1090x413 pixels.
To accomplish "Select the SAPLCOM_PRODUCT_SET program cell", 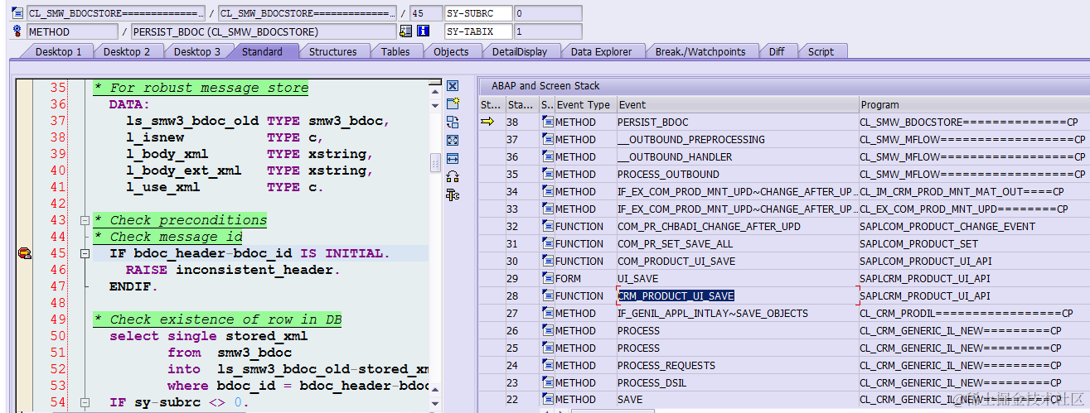I will click(974, 243).
